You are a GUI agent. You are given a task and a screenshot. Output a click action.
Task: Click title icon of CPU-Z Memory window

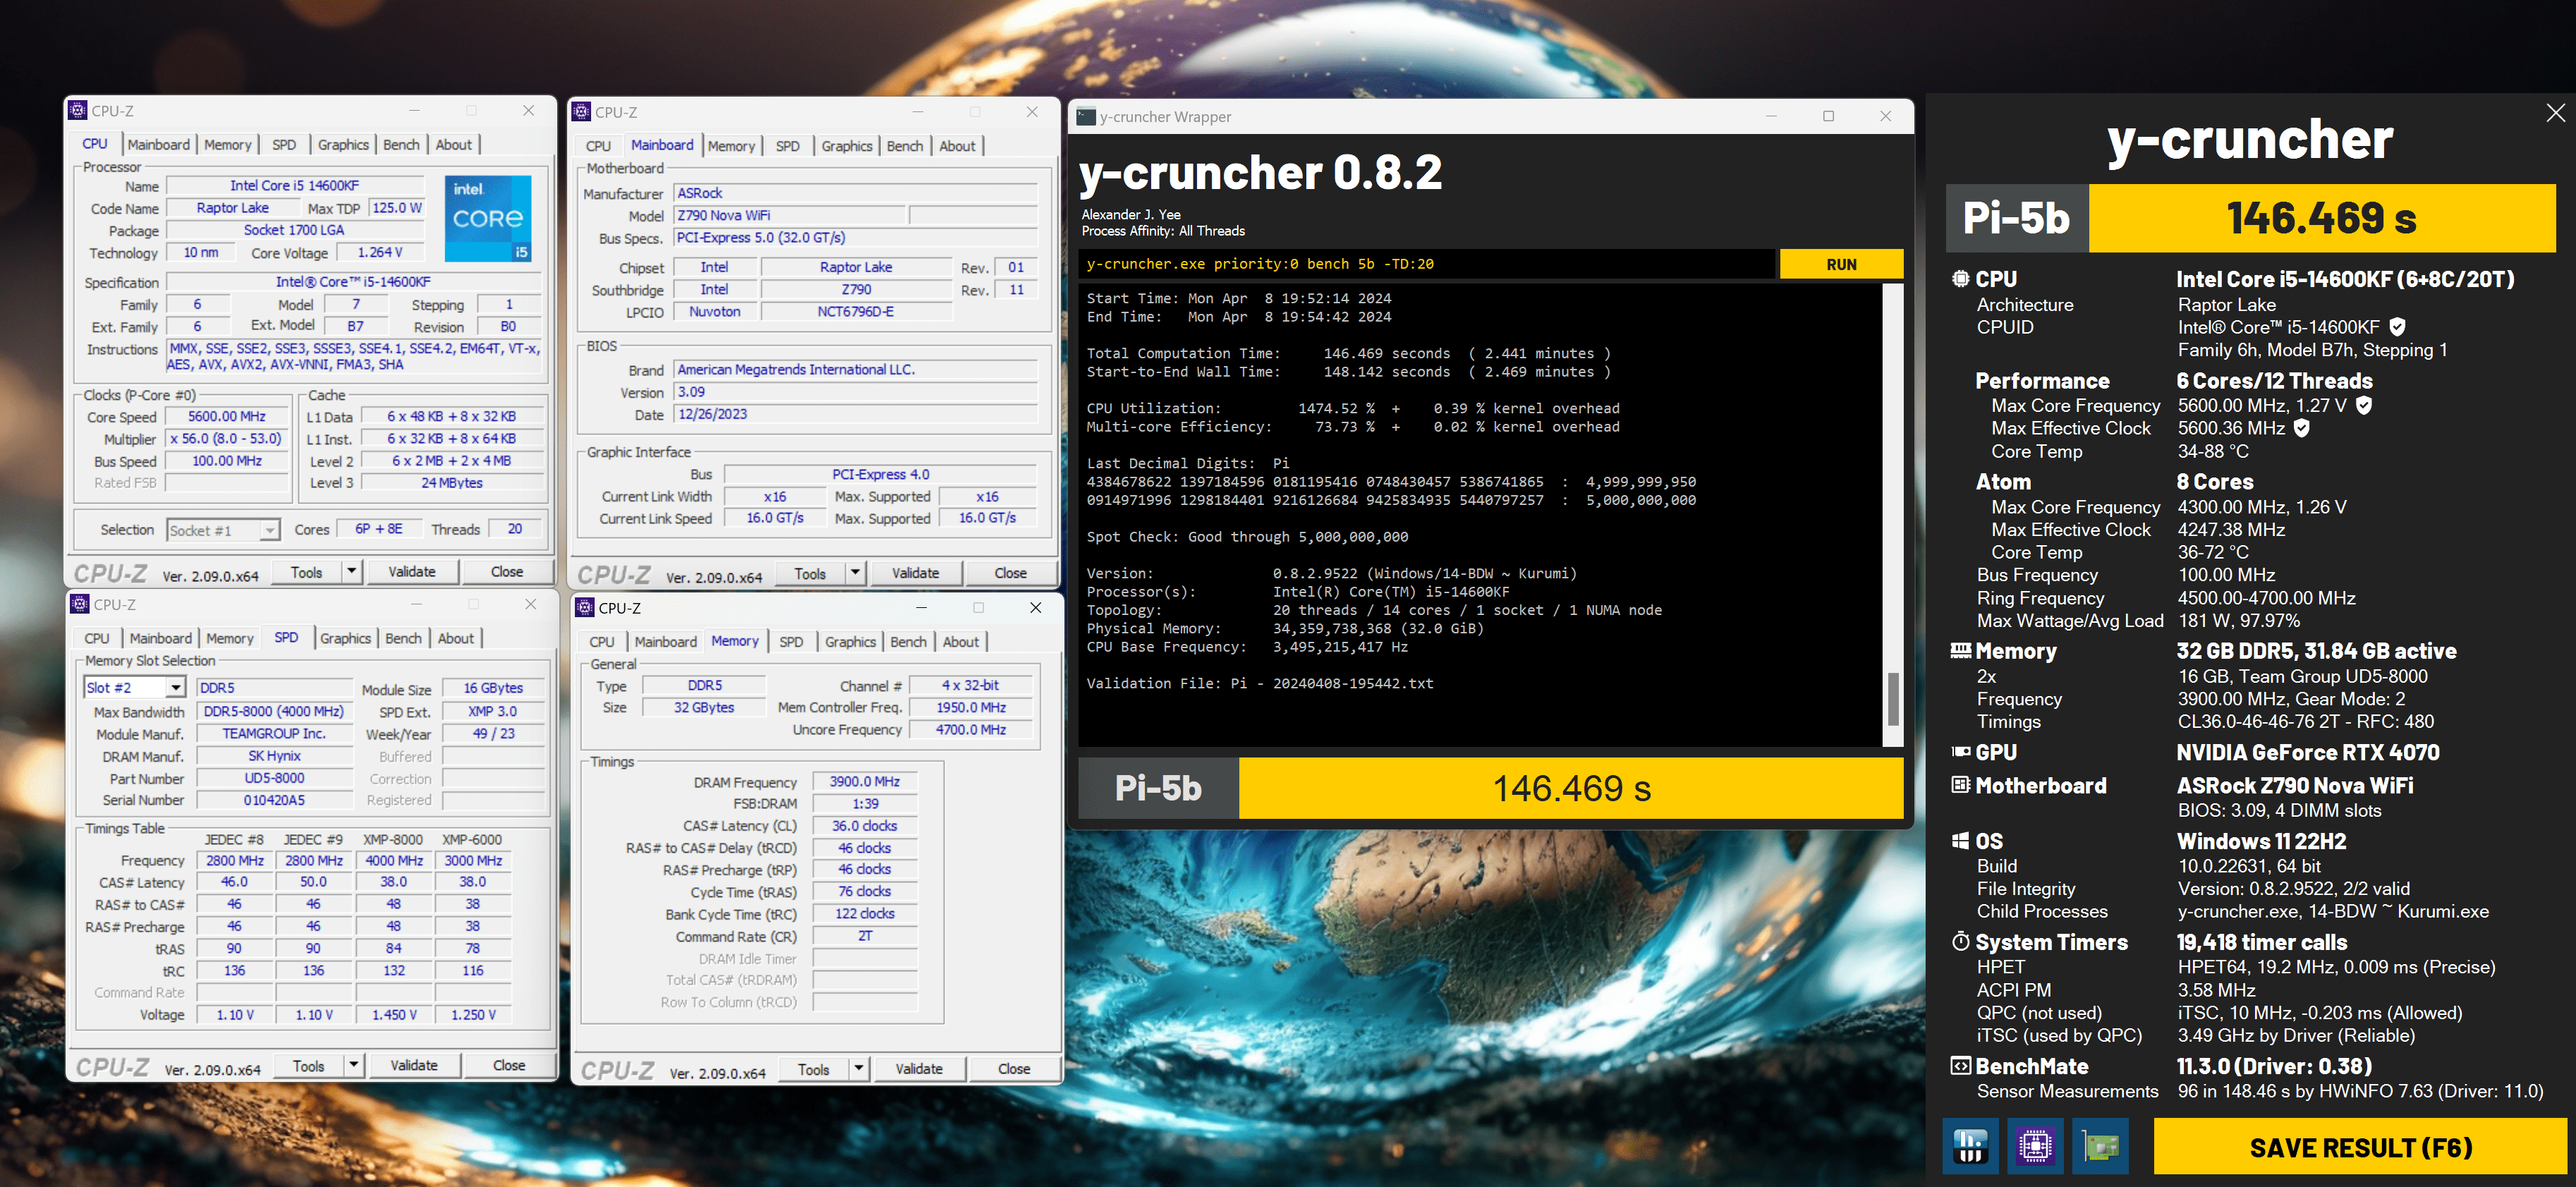[x=584, y=608]
